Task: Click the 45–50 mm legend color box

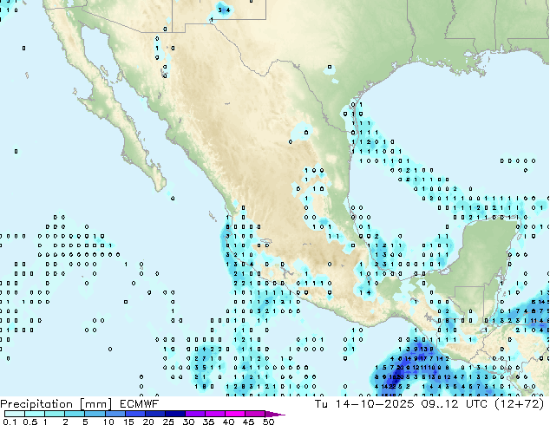Action: click(255, 414)
